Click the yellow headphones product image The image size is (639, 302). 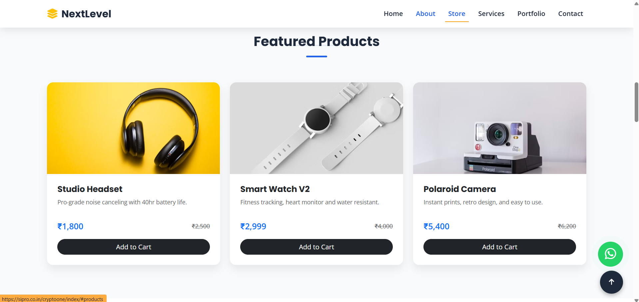[133, 128]
